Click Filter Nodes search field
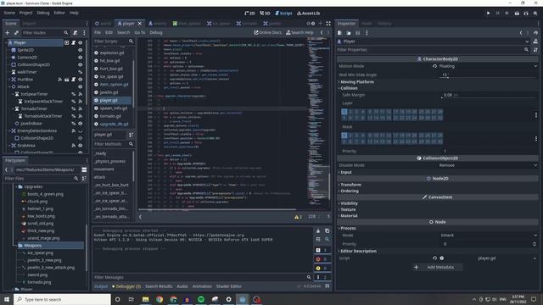This screenshot has width=543, height=305. pyautogui.click(x=45, y=32)
